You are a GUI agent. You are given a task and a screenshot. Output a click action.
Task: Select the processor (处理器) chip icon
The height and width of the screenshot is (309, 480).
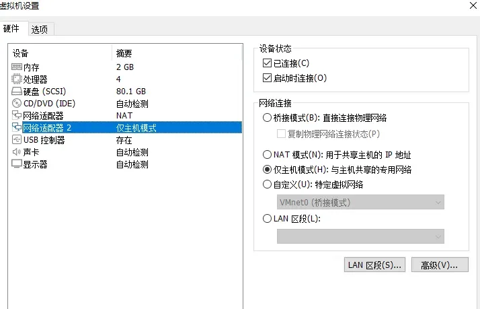coord(17,79)
